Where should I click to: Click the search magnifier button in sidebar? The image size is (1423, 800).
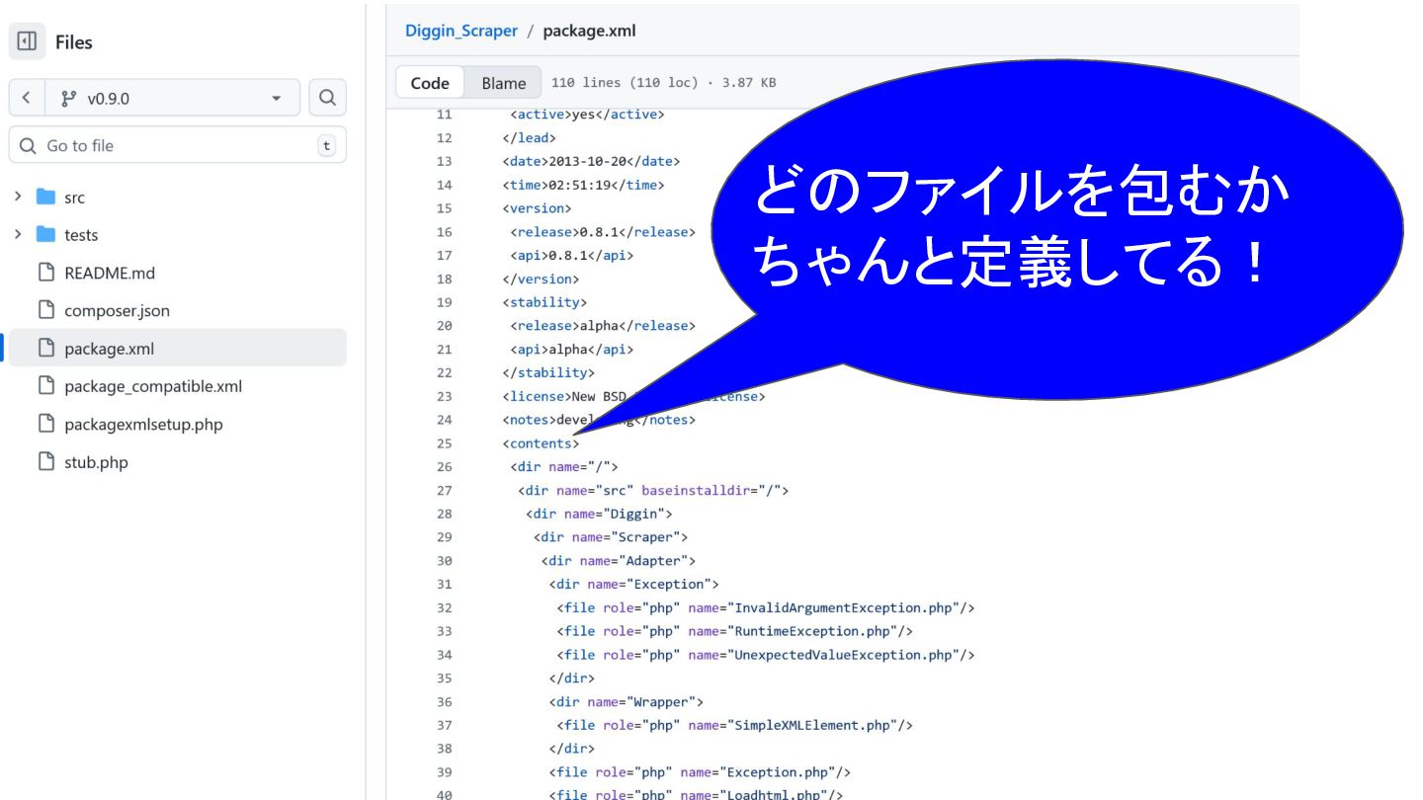click(x=327, y=98)
